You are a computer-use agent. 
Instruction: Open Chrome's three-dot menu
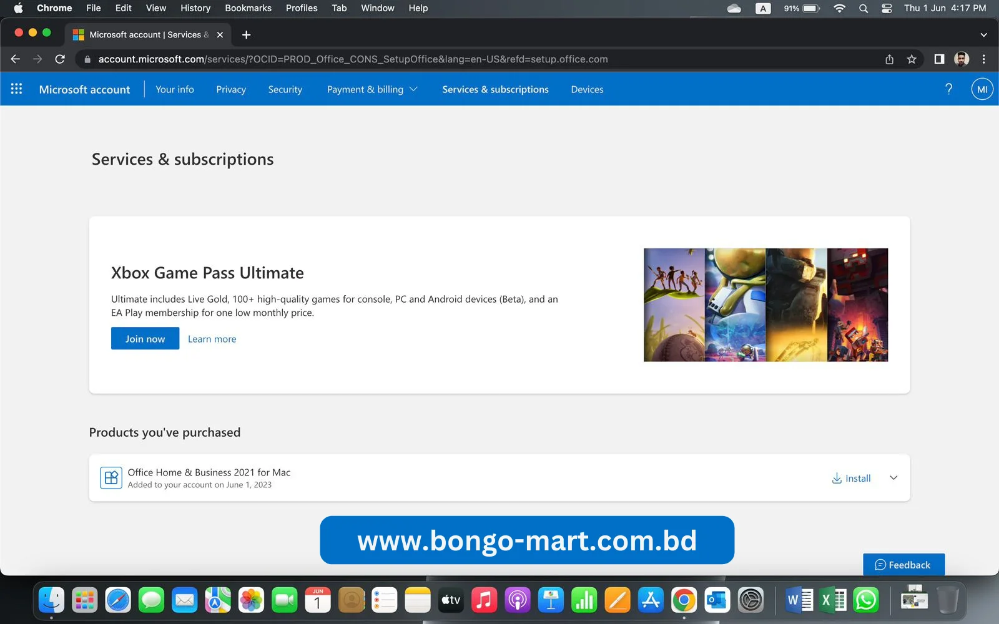[x=984, y=59]
